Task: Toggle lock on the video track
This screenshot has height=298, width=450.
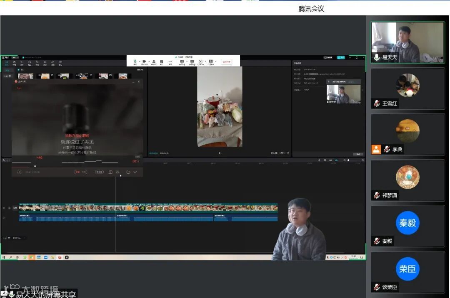Action: point(4,208)
